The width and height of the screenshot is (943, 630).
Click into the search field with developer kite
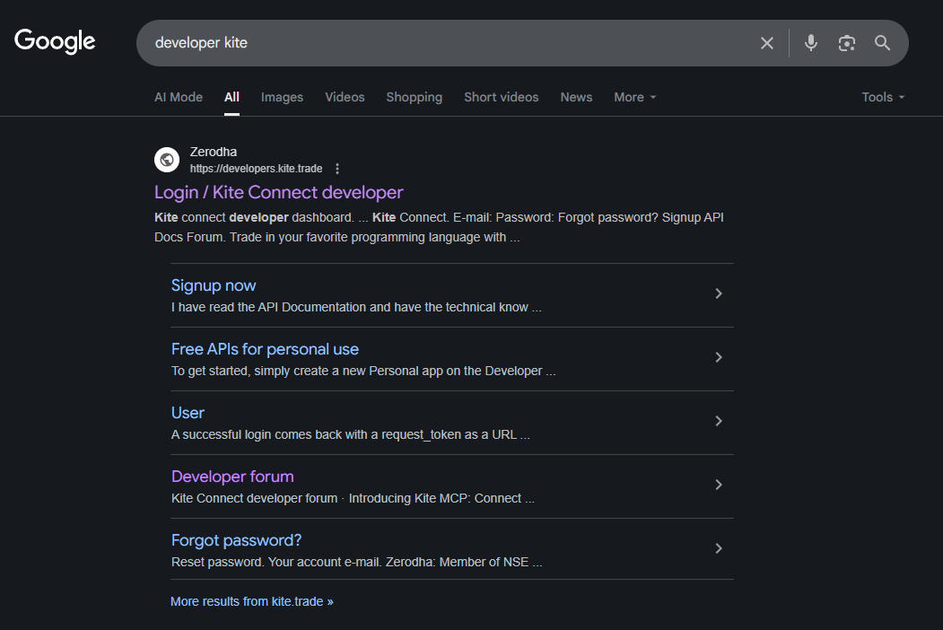click(x=449, y=43)
